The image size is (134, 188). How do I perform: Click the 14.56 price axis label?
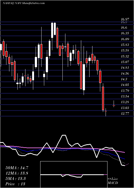pos(125,73)
